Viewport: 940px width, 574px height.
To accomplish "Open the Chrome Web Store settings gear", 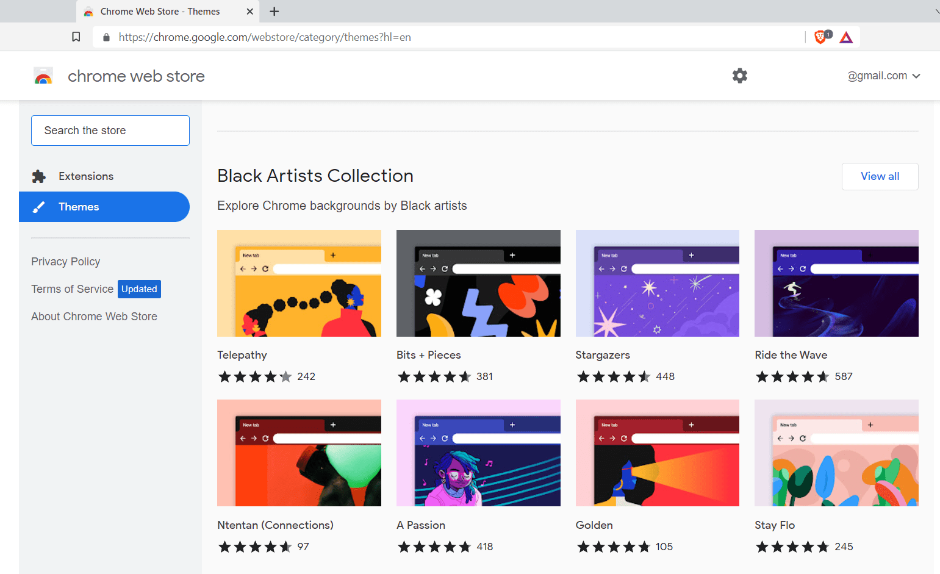I will tap(739, 75).
